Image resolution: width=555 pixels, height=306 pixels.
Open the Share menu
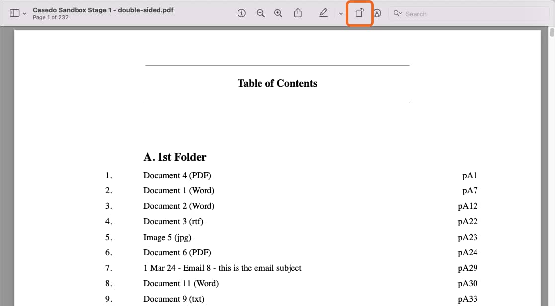(x=298, y=13)
